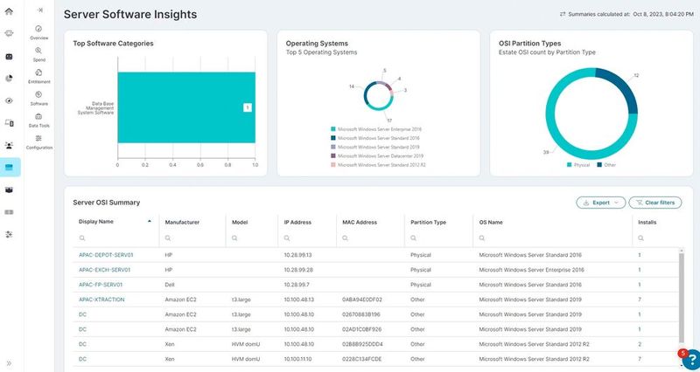Click the Installs column header

click(647, 223)
